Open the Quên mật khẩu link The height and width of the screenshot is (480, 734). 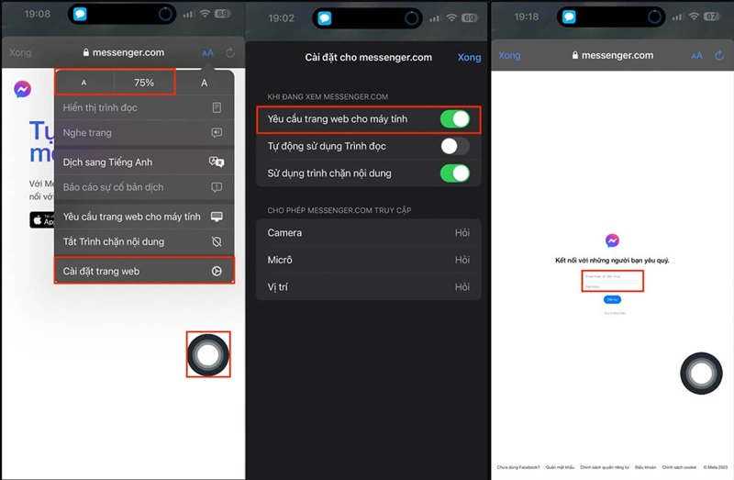(560, 467)
